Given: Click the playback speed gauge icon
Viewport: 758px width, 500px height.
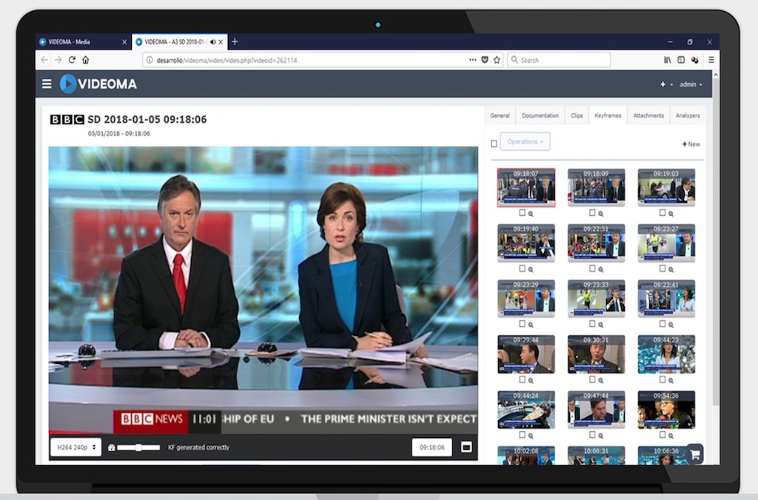Looking at the screenshot, I should [112, 447].
